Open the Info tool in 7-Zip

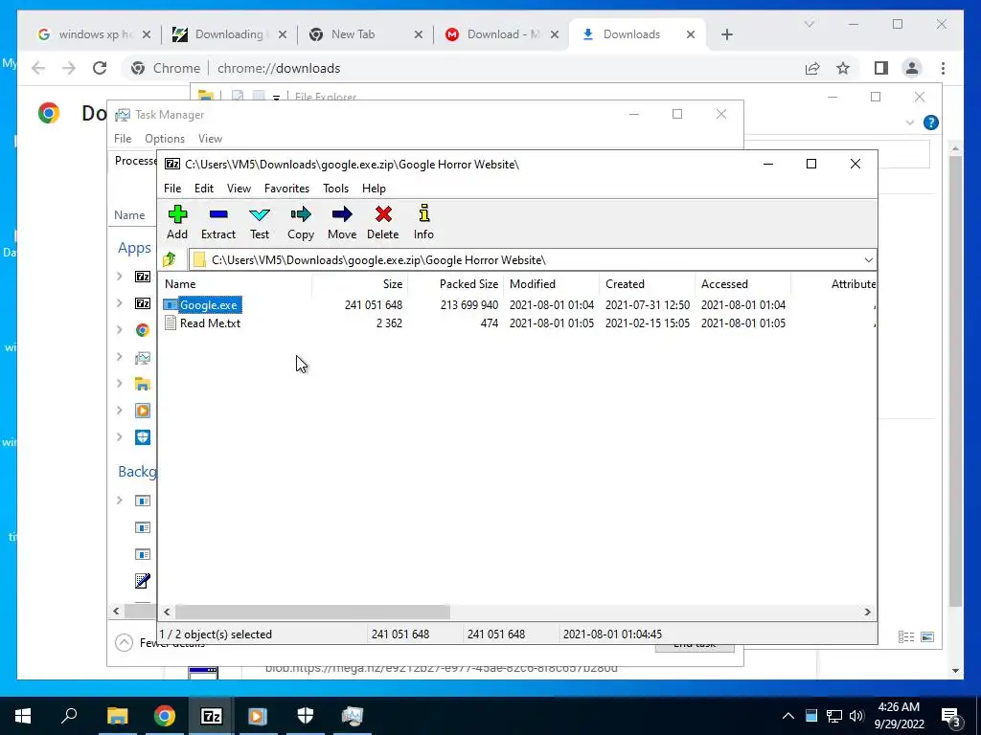[423, 213]
